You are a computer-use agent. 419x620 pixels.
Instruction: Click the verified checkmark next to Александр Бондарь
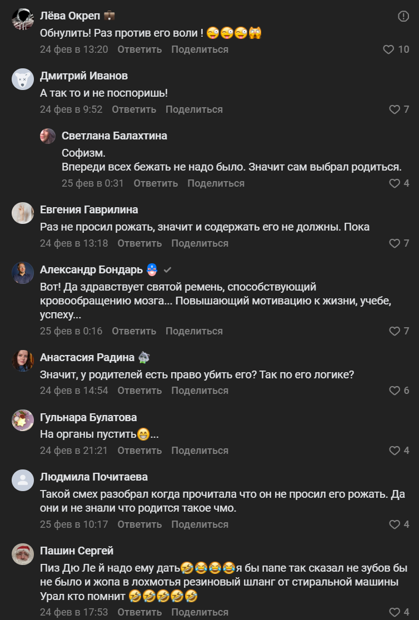167,270
